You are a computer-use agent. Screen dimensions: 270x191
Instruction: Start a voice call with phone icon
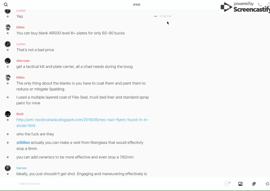[260, 5]
